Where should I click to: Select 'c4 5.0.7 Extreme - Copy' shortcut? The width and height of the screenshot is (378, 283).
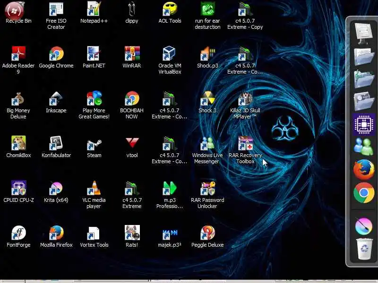pos(245,9)
